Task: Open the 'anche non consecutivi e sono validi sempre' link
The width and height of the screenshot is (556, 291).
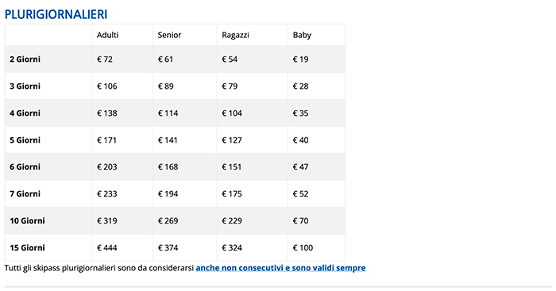Action: coord(280,268)
